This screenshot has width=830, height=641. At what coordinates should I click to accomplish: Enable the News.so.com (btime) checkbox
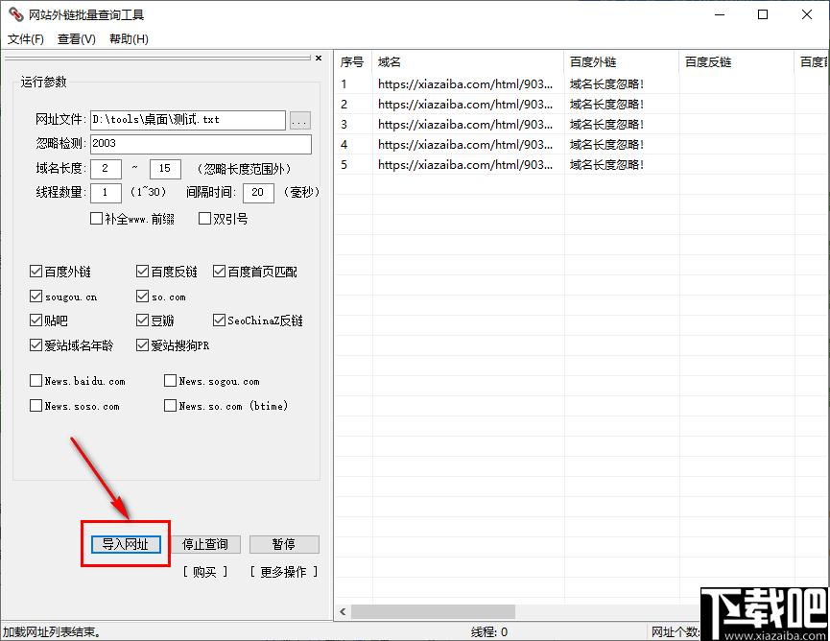pos(170,406)
